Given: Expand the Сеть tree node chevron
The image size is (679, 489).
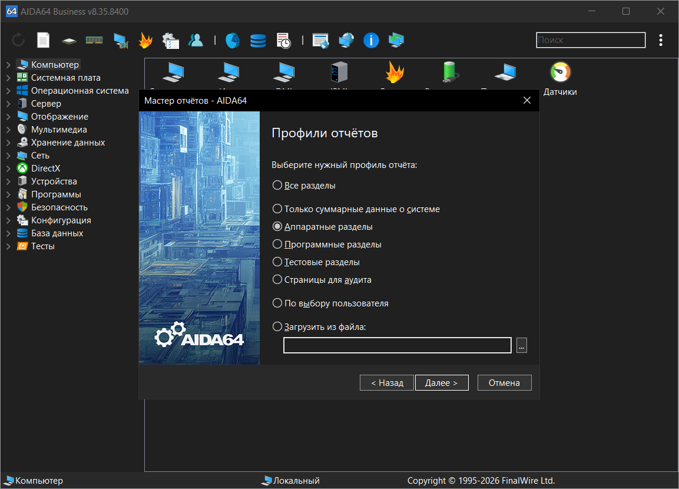Looking at the screenshot, I should (x=8, y=156).
